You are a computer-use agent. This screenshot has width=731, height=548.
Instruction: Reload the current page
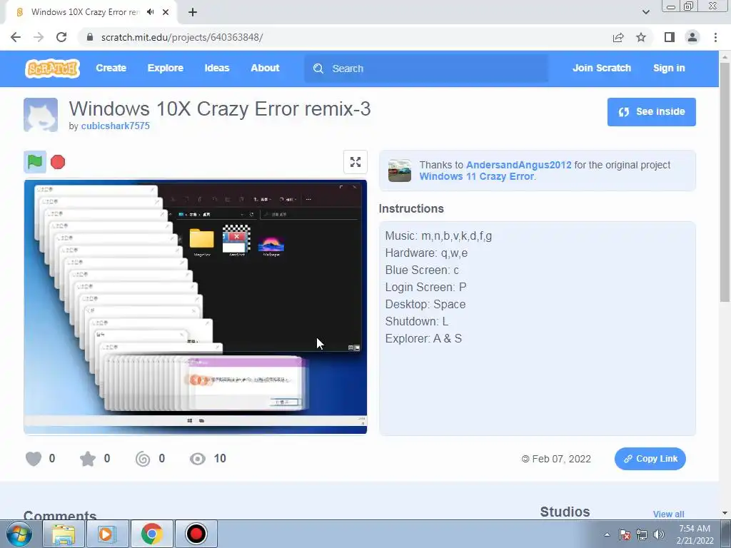pyautogui.click(x=61, y=37)
